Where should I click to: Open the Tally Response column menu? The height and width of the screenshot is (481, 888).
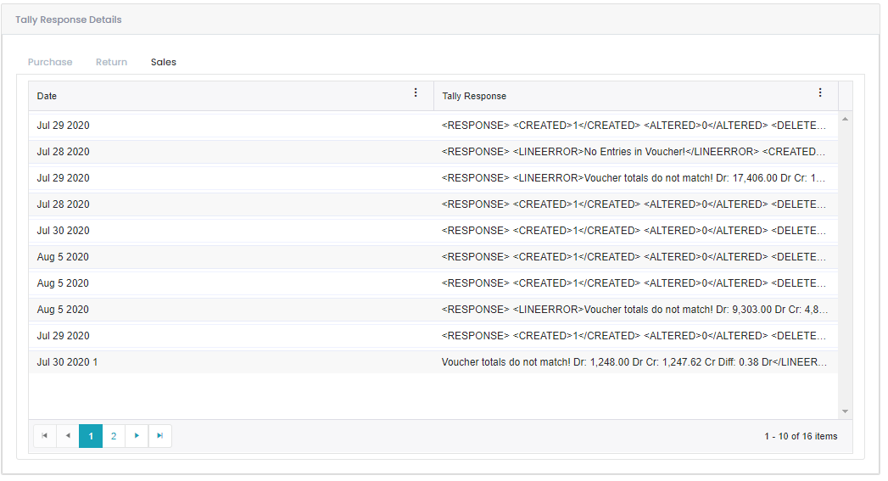click(820, 93)
